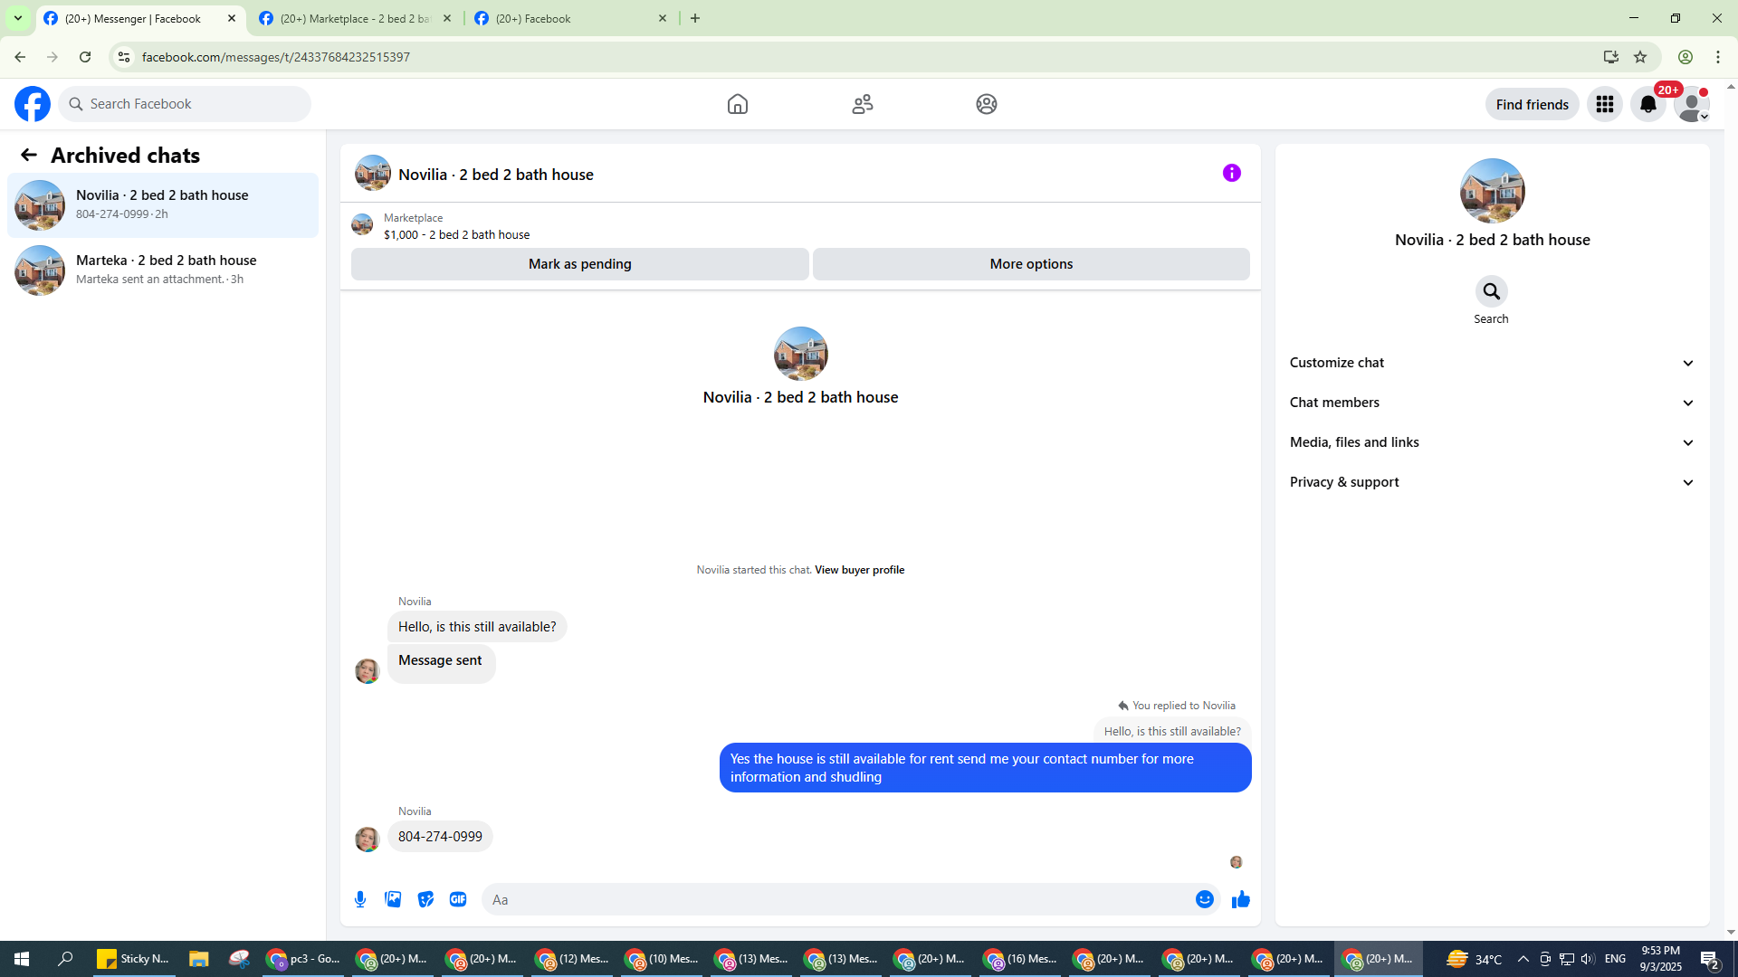Open the notifications bell

pos(1648,104)
